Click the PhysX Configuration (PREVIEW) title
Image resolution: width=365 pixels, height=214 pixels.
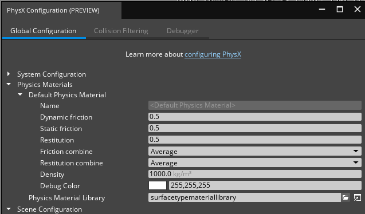53,10
